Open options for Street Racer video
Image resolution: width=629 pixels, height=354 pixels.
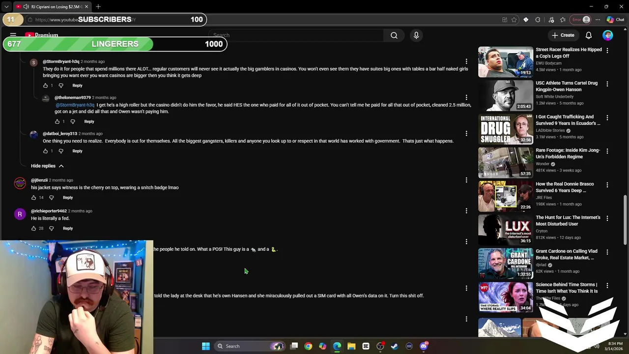point(607,50)
